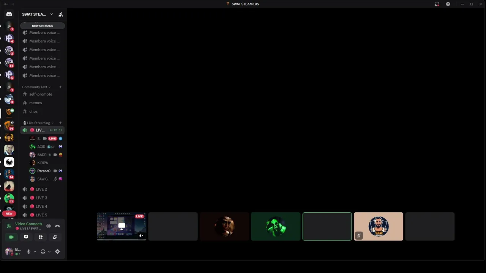Unmute the live stream tile audio
This screenshot has height=273, width=486.
(x=141, y=235)
